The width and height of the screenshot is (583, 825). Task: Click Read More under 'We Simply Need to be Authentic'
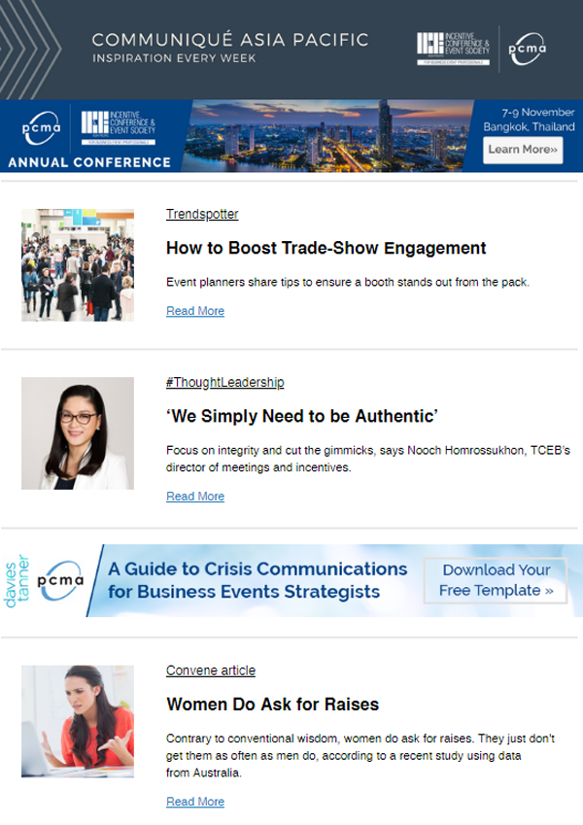click(x=195, y=497)
